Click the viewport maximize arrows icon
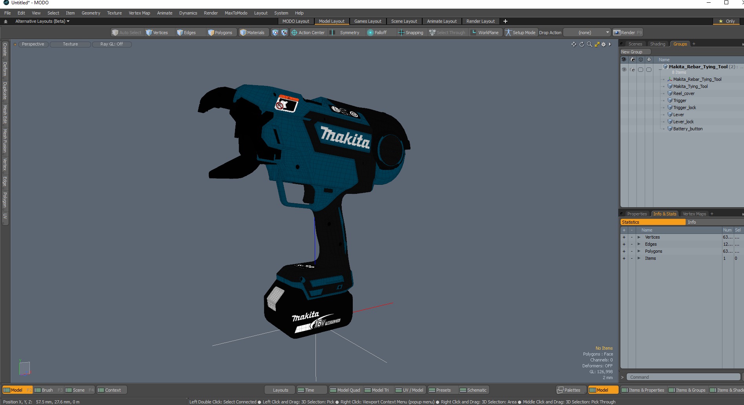The width and height of the screenshot is (744, 405). pyautogui.click(x=597, y=44)
